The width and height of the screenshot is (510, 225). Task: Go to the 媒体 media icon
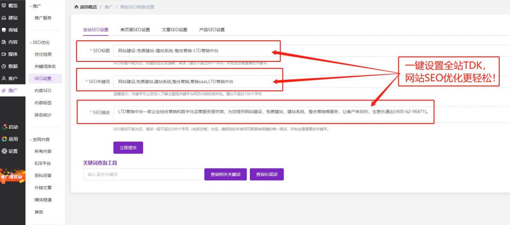[x=4, y=54]
